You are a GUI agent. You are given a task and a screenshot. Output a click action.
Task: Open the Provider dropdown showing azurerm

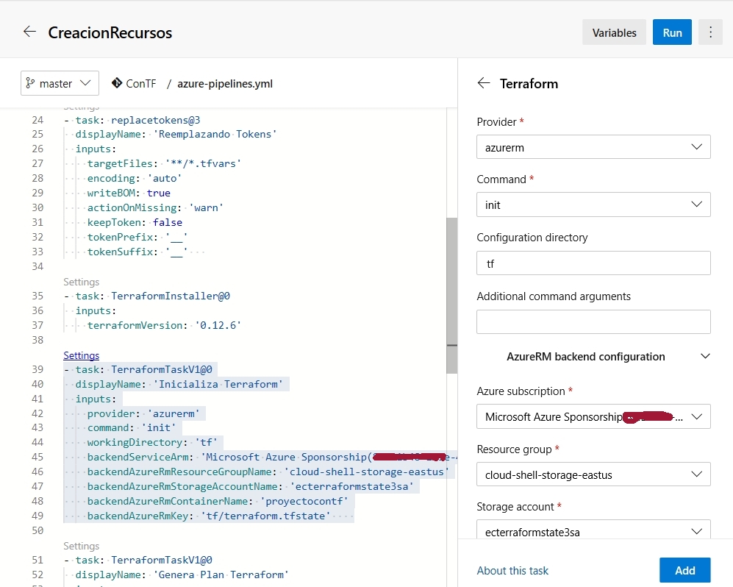593,147
